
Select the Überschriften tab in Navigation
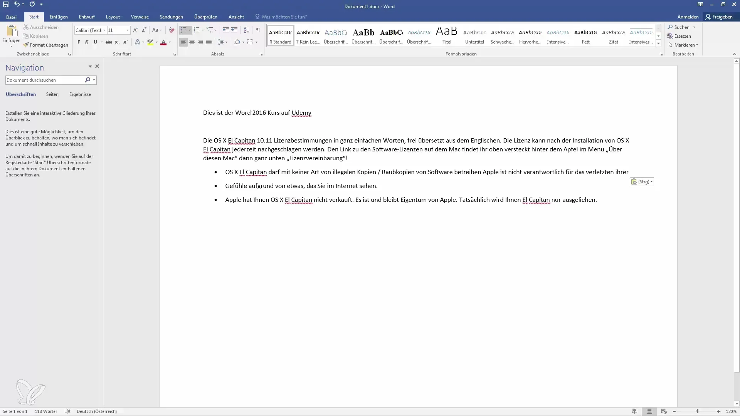(x=20, y=94)
